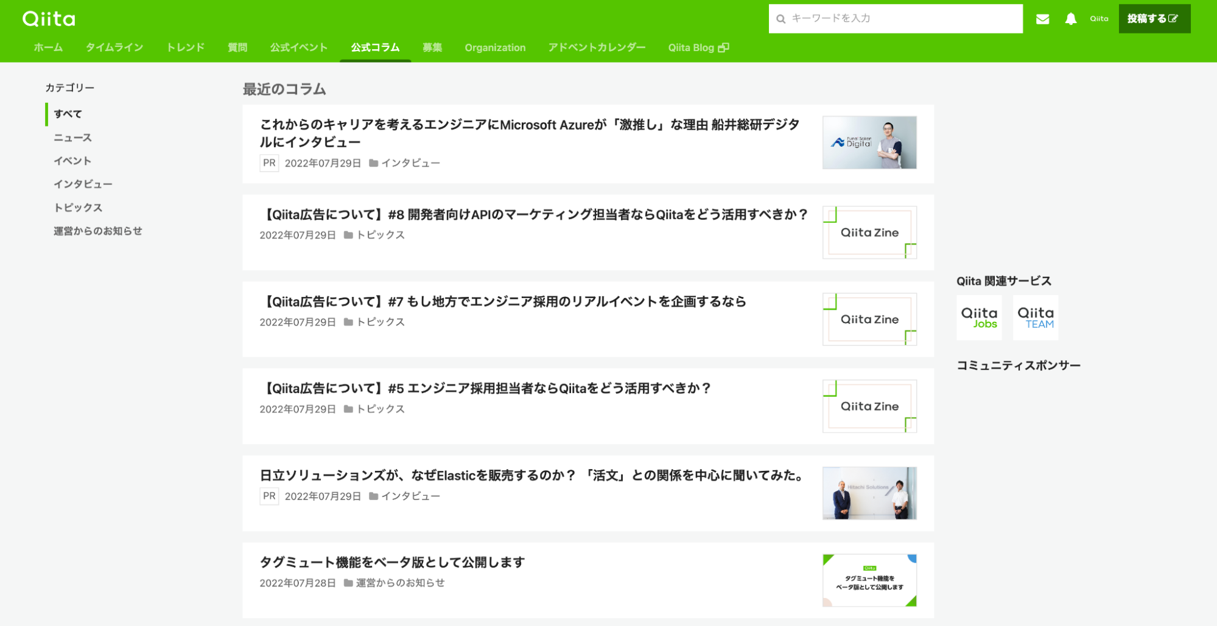
Task: Choose 運営からのお知らせ in the category sidebar
Action: (x=98, y=231)
